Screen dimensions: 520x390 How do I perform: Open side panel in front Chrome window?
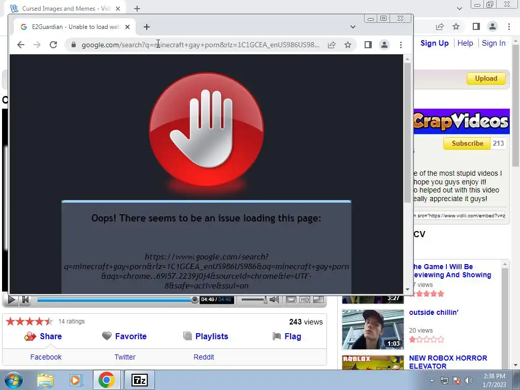(368, 45)
